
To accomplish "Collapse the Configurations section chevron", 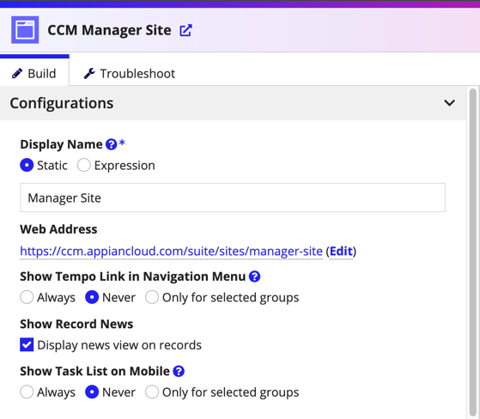I will click(x=449, y=103).
